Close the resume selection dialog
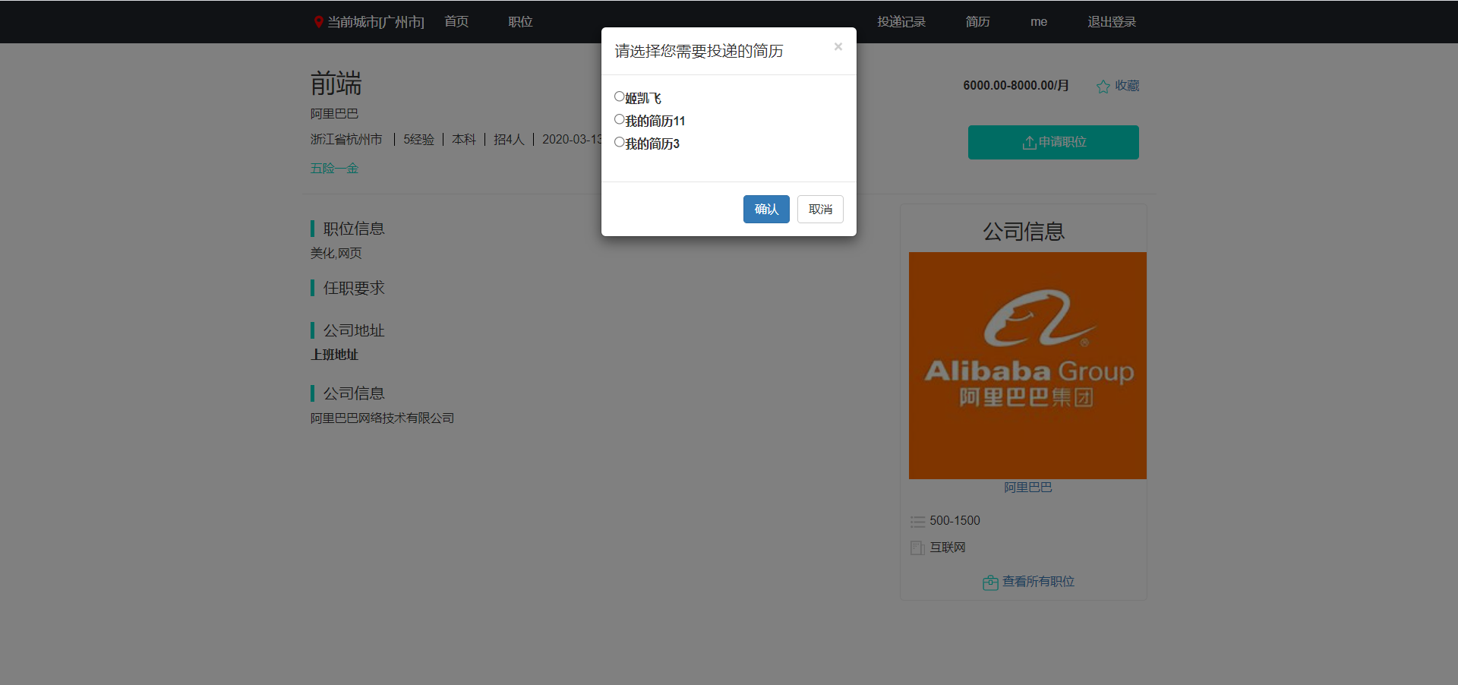Viewport: 1458px width, 685px height. pyautogui.click(x=838, y=46)
